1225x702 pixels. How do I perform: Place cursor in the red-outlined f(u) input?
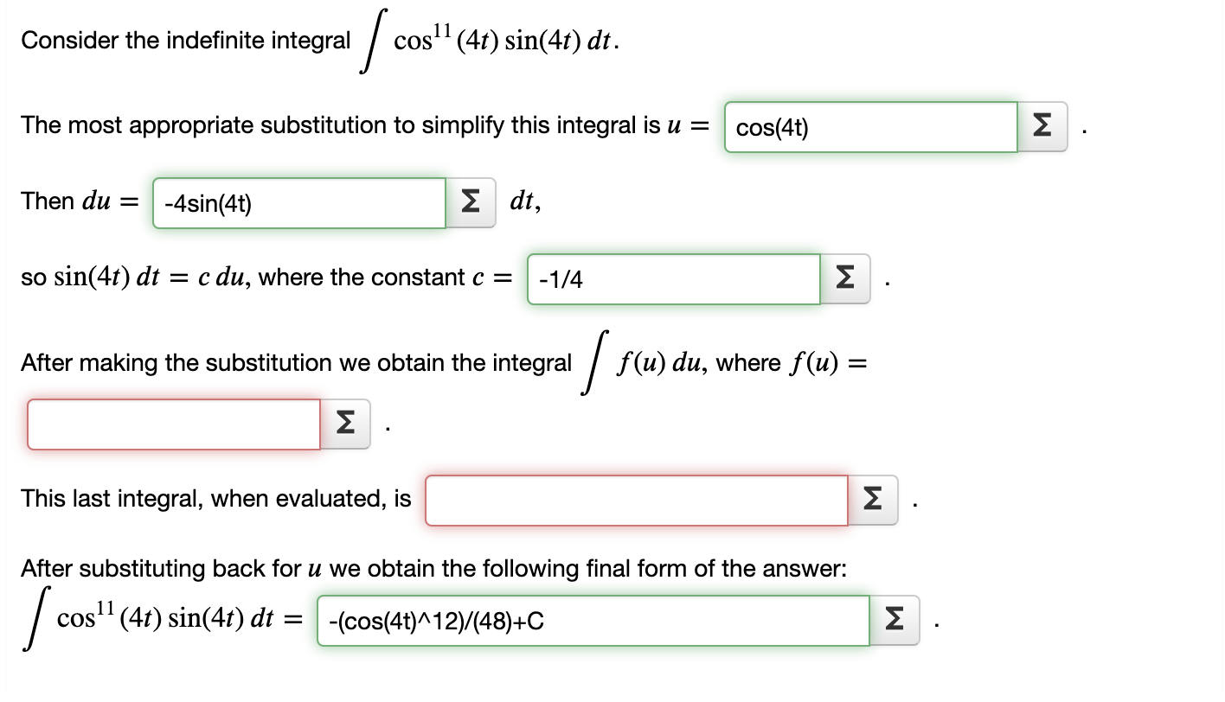coord(173,424)
